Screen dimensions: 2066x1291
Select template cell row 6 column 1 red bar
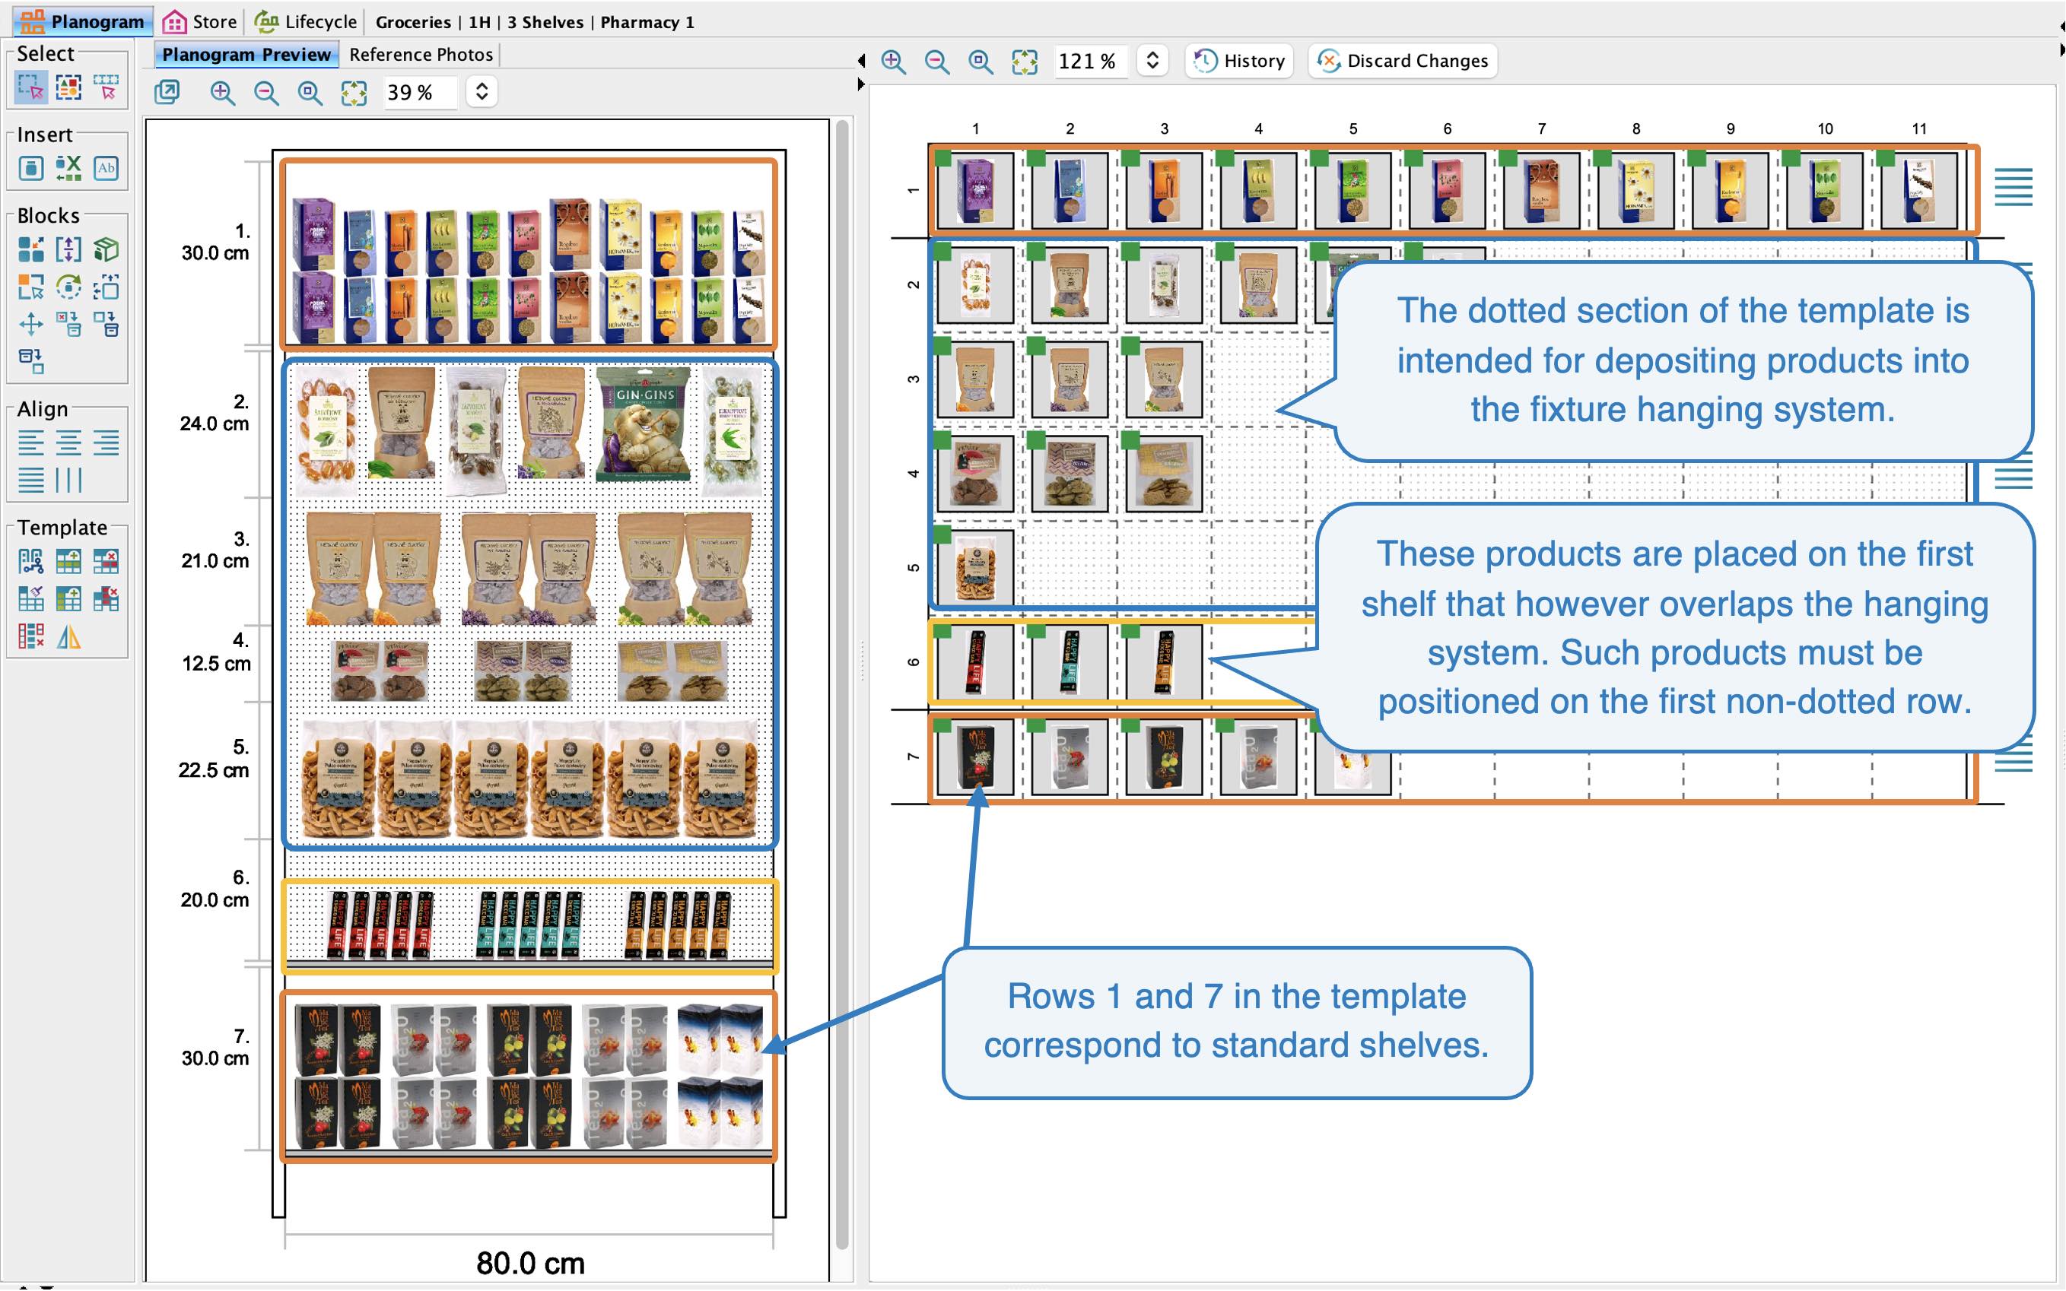pyautogui.click(x=975, y=662)
